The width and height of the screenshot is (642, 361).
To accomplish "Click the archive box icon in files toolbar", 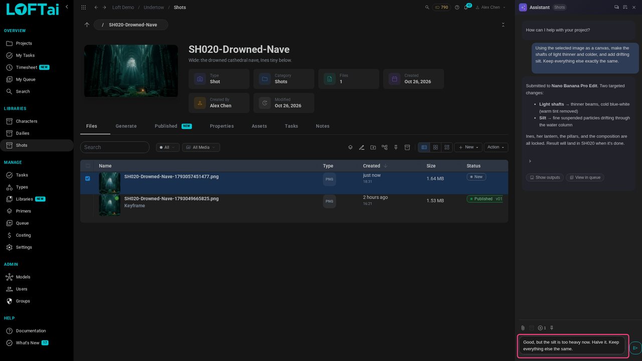I will click(x=407, y=147).
